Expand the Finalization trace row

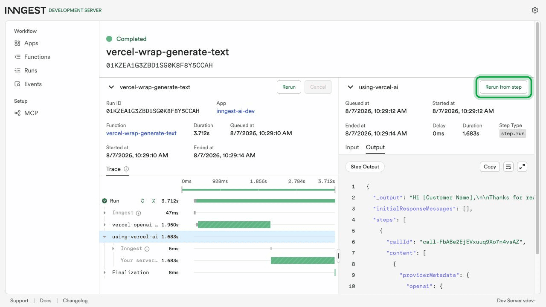coord(105,272)
